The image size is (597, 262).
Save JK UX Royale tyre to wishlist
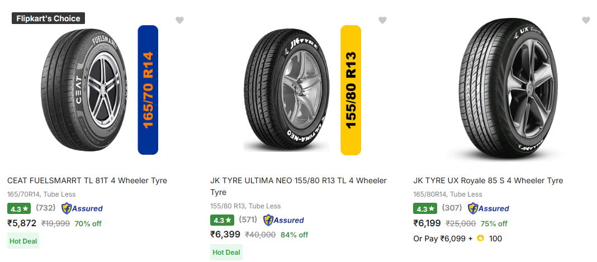pos(586,21)
